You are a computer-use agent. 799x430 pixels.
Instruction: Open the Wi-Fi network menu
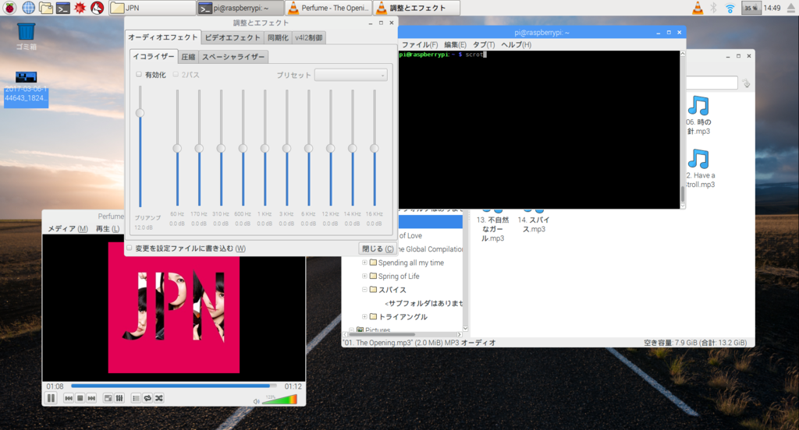(730, 8)
